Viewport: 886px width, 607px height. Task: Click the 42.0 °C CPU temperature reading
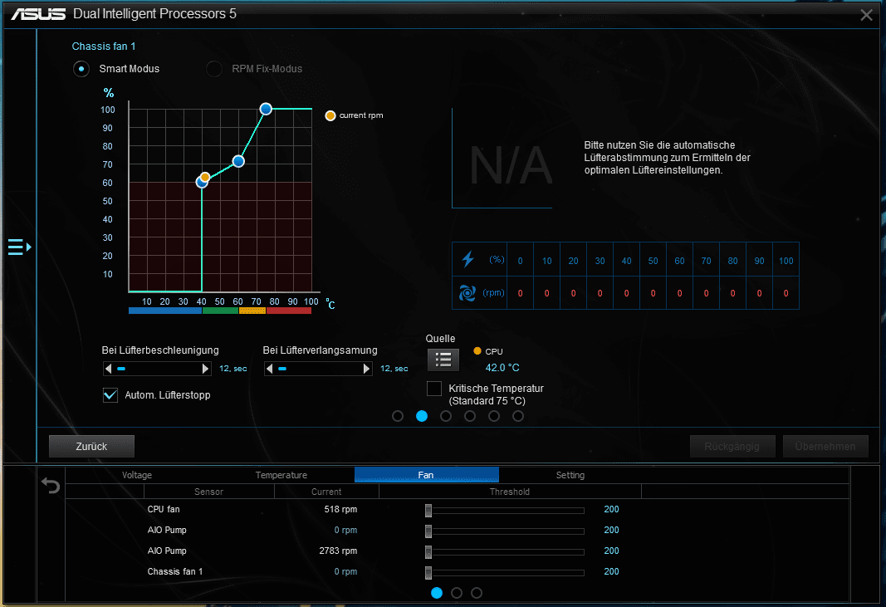pyautogui.click(x=502, y=367)
